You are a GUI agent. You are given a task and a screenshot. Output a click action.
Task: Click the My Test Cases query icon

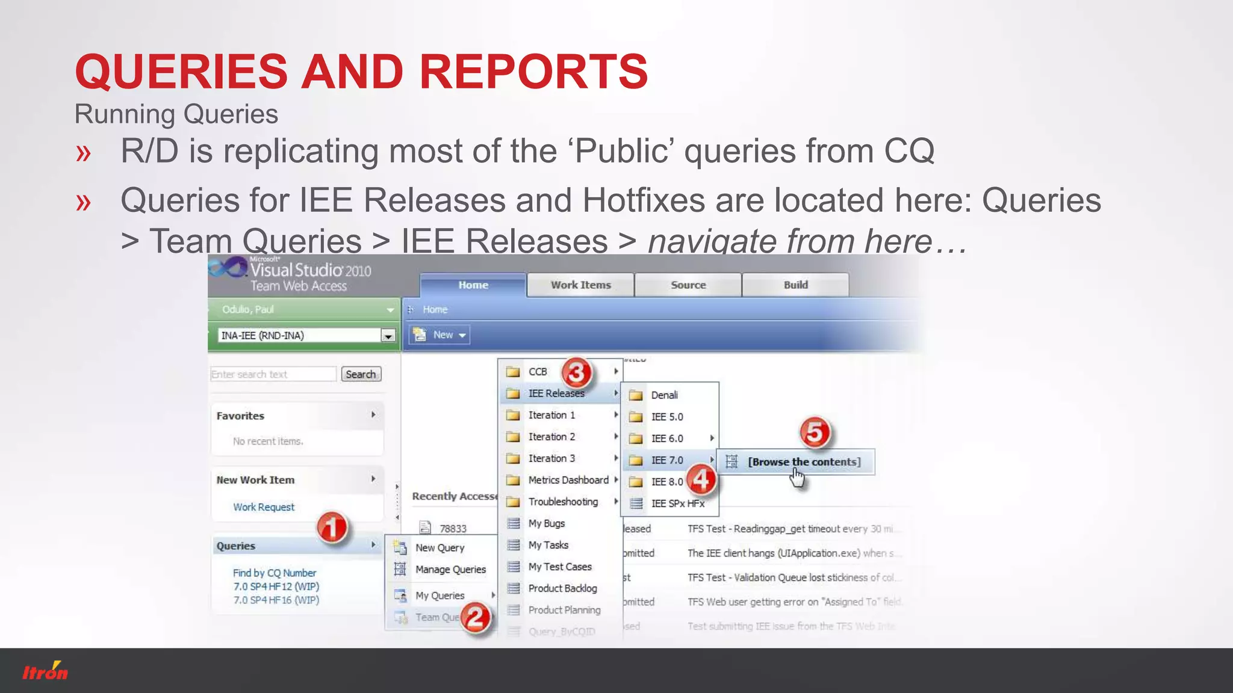click(x=513, y=567)
